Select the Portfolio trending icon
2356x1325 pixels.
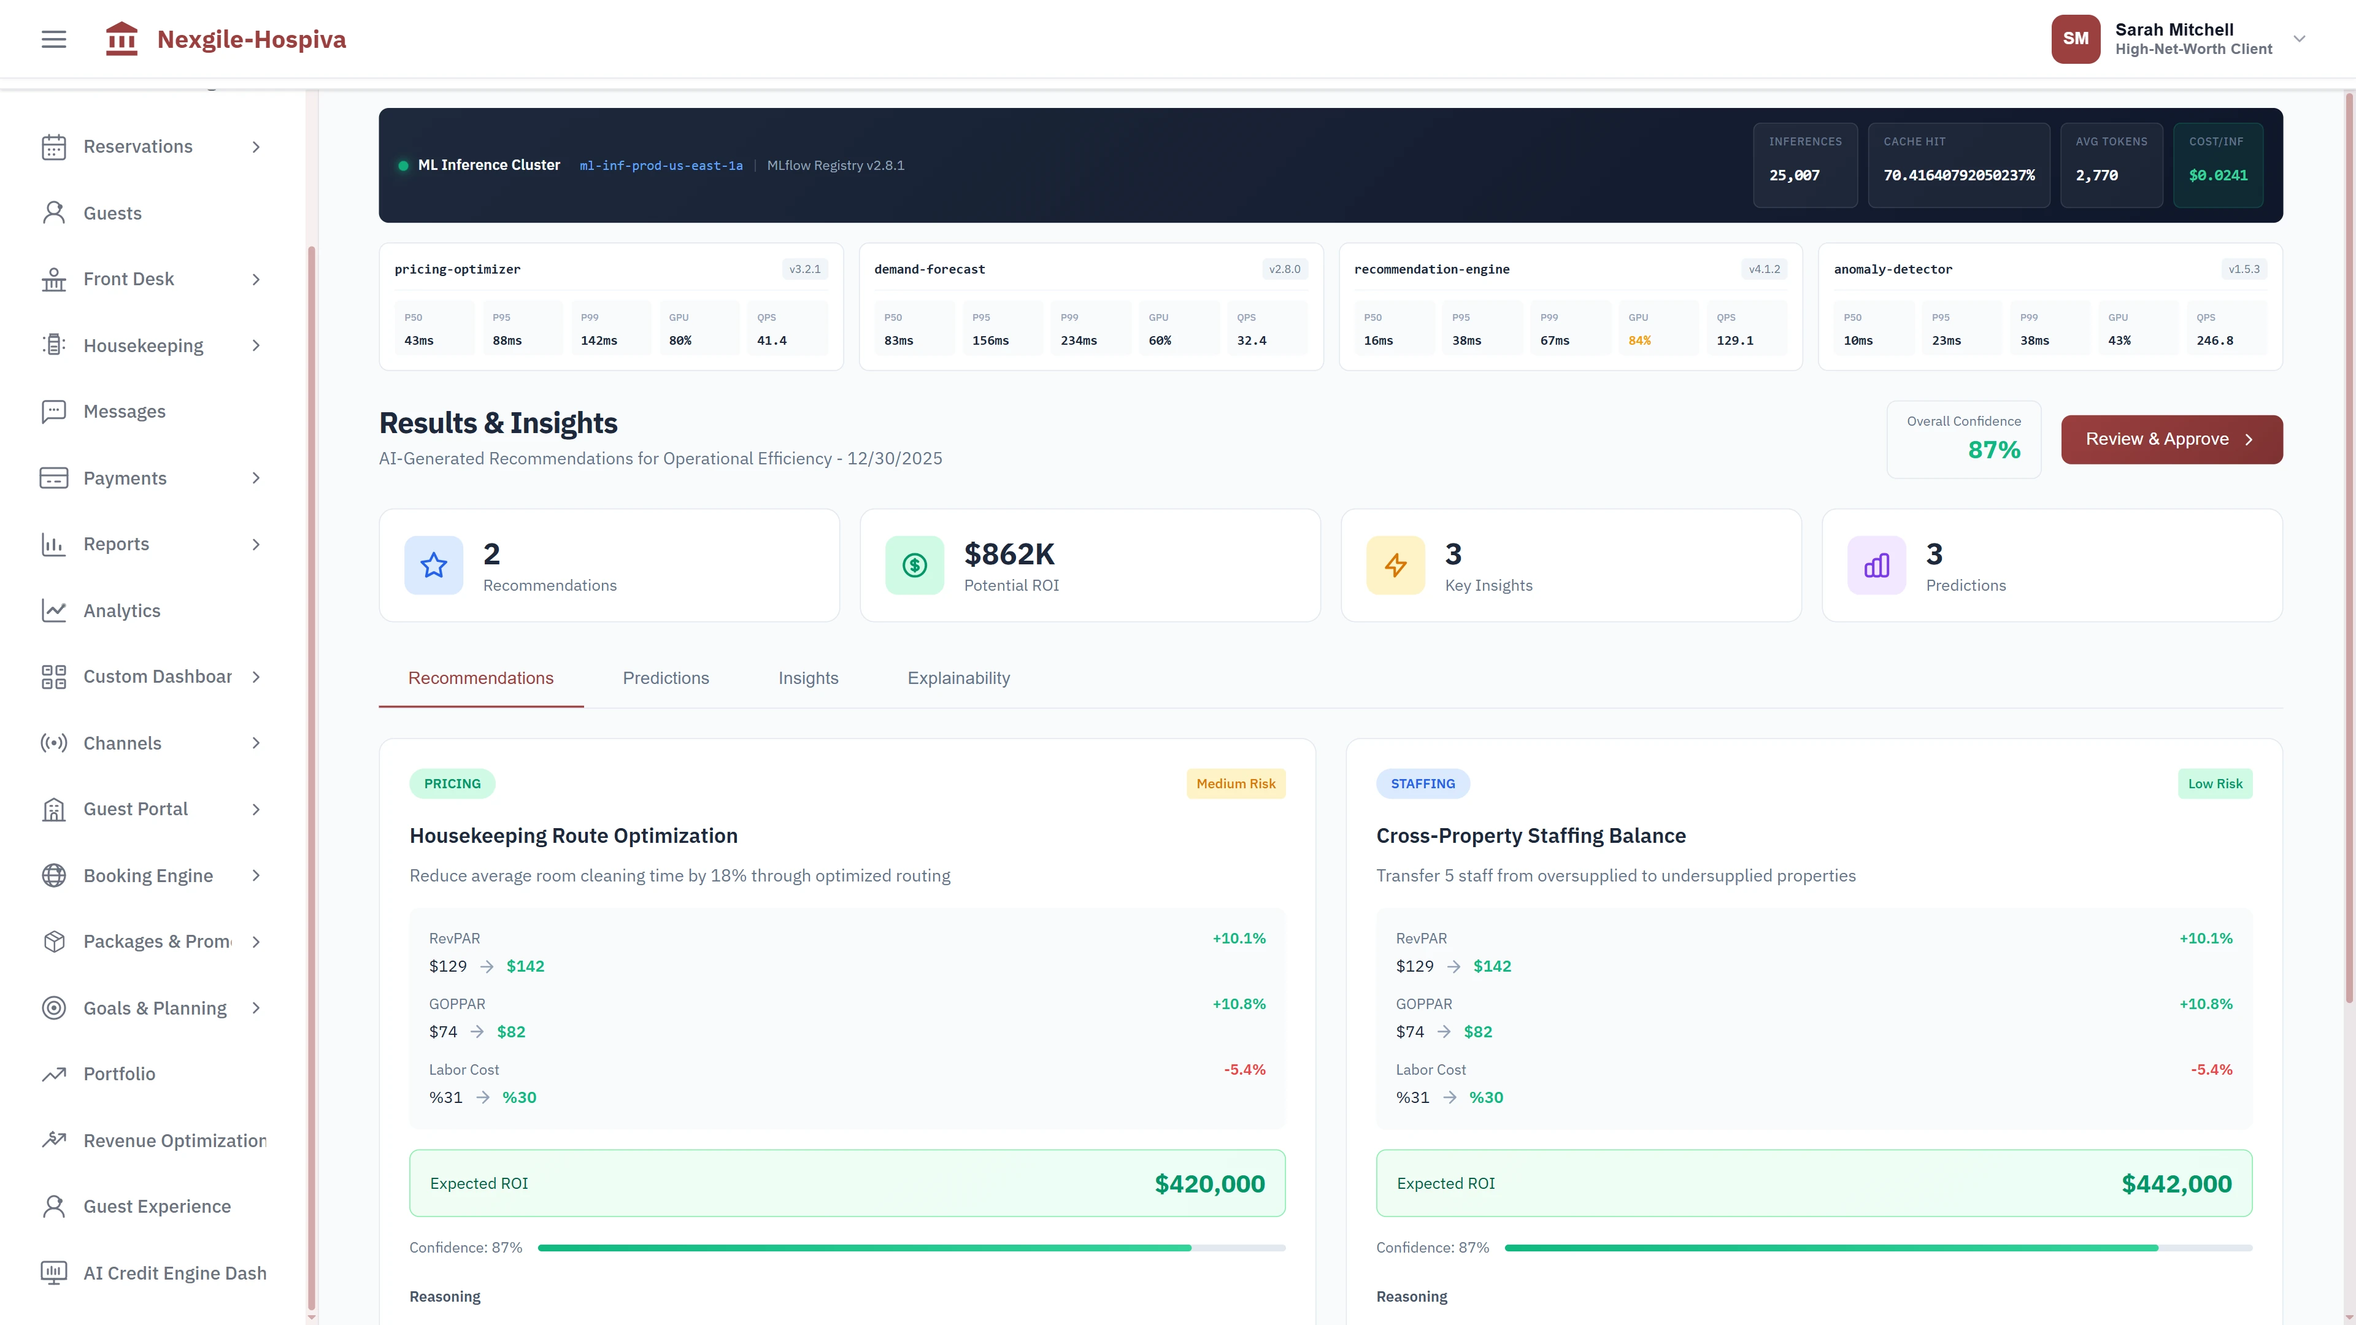53,1073
